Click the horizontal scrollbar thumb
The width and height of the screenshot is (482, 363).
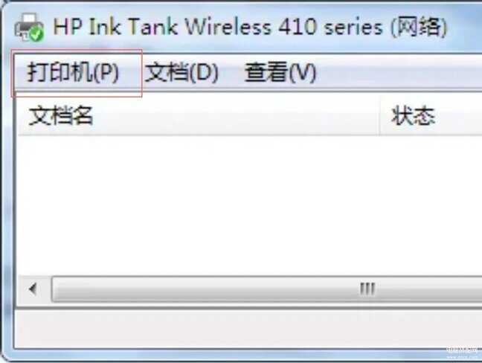266,289
